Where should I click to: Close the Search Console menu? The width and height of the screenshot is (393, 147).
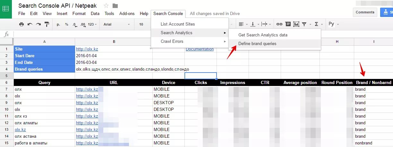click(168, 13)
